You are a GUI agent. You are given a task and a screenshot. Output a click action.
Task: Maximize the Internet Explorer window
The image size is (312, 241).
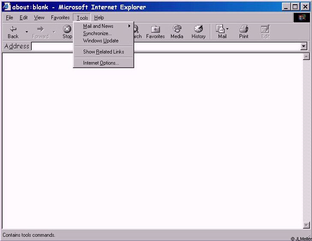coord(295,7)
